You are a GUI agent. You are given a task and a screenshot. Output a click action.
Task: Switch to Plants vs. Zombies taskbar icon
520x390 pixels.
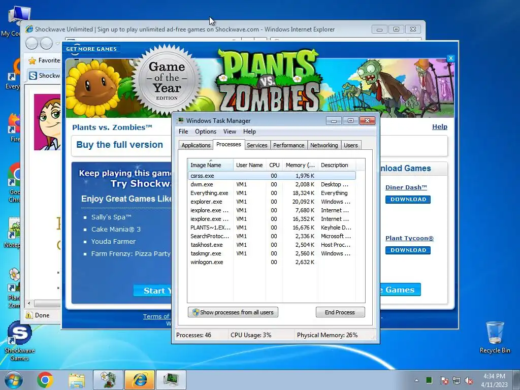[x=108, y=380]
